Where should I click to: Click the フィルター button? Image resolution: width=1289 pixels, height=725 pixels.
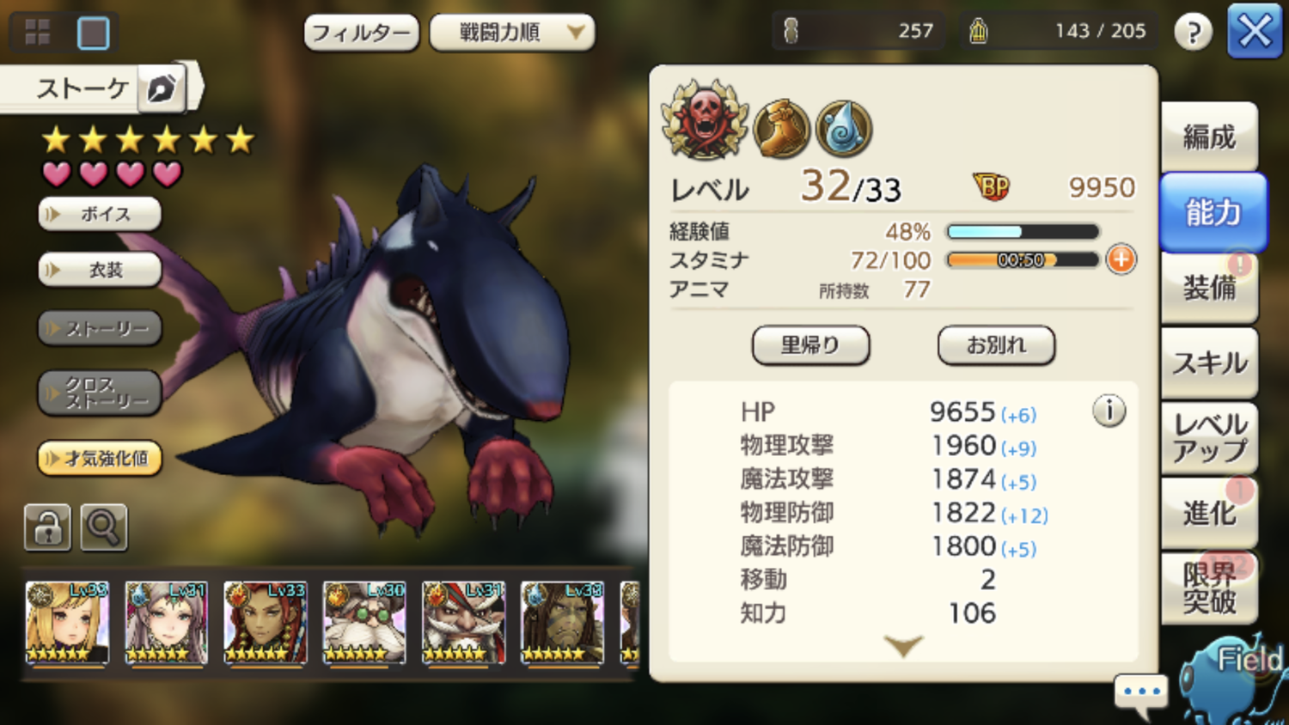tap(362, 33)
